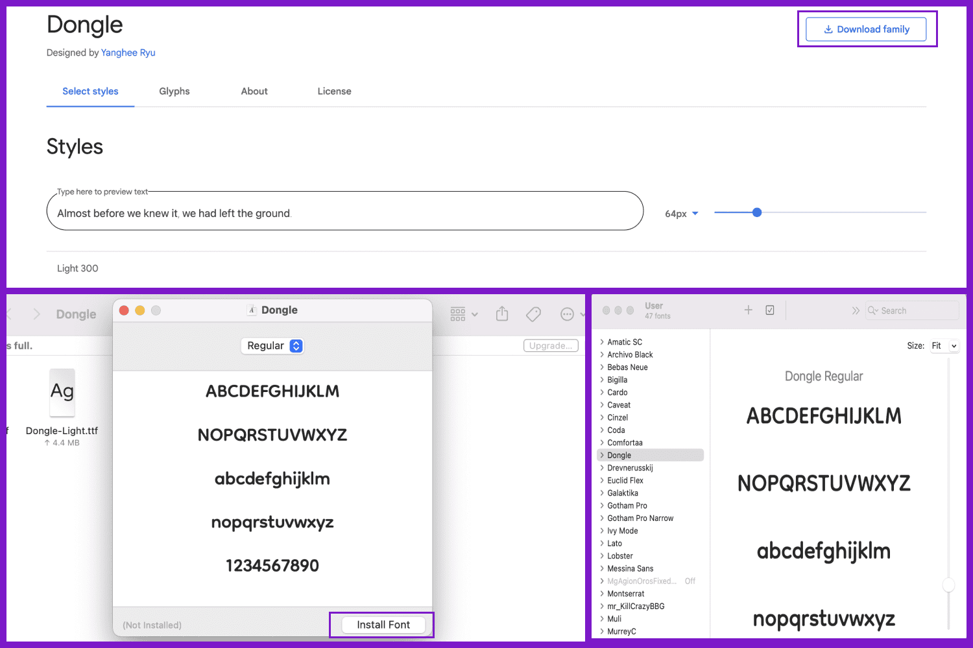Screen dimensions: 973x648
Task: Open the Size Fit dropdown in Font Book
Action: (x=944, y=346)
